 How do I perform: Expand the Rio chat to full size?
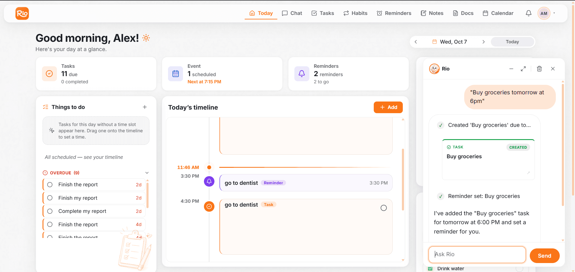pyautogui.click(x=523, y=69)
